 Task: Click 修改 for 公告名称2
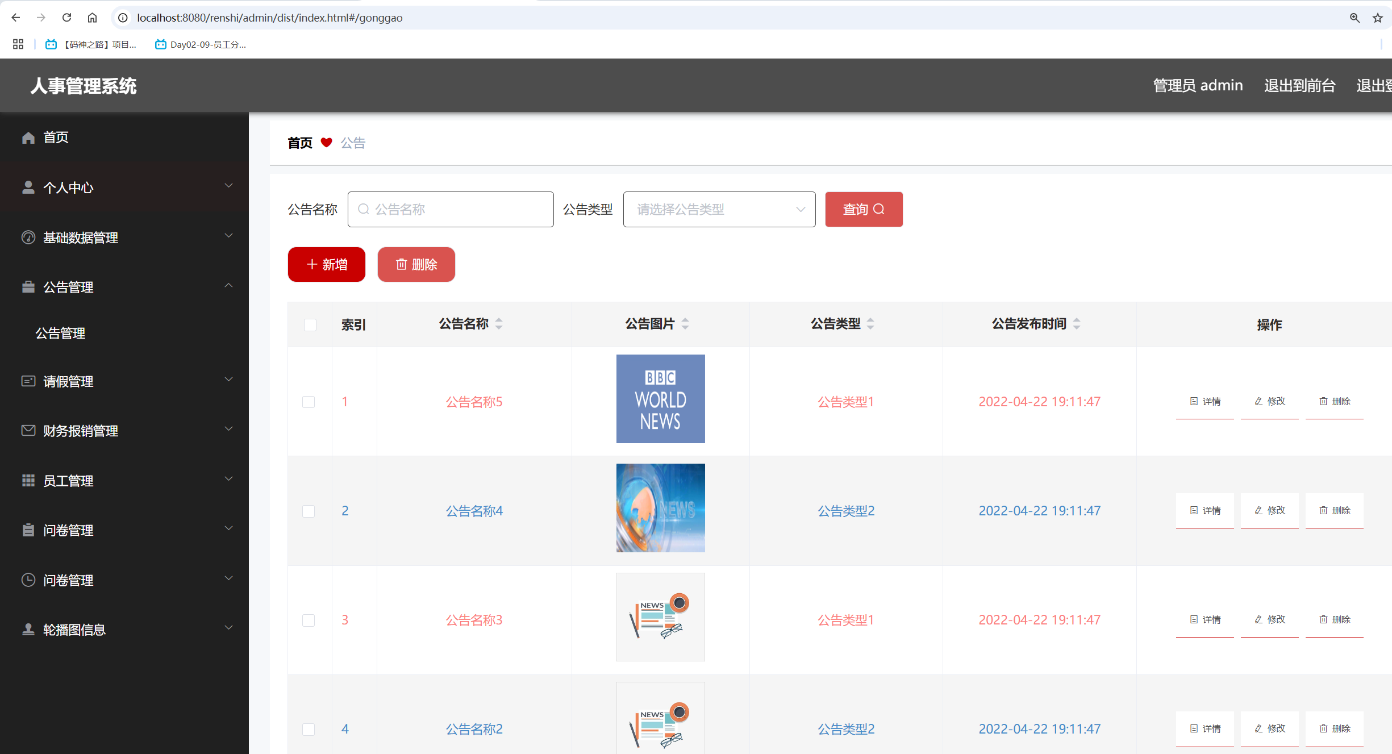point(1270,729)
